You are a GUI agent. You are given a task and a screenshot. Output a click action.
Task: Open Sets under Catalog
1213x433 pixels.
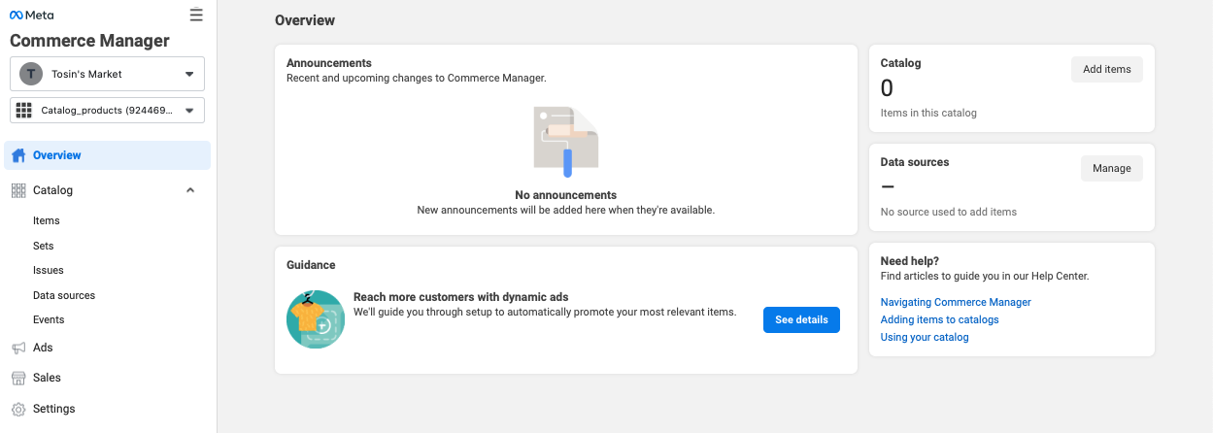[x=44, y=246]
